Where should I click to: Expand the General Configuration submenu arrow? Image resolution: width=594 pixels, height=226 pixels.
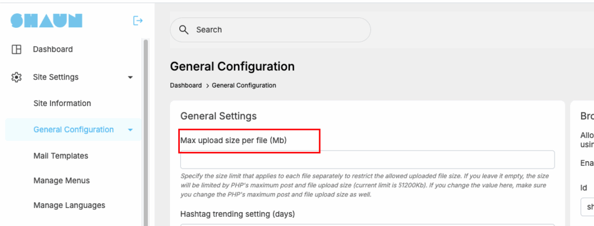click(131, 130)
